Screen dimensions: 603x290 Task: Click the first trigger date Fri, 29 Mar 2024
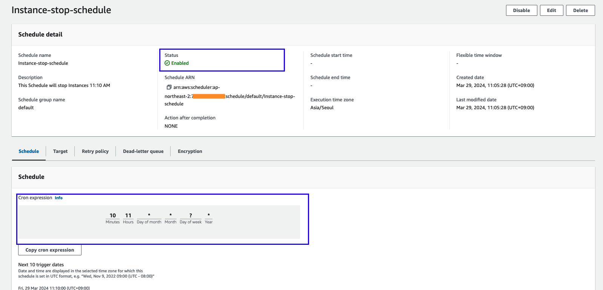(54, 288)
